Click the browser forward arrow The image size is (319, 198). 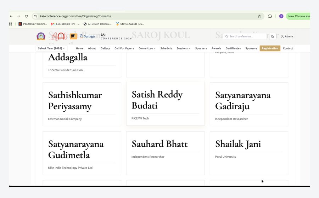[19, 16]
